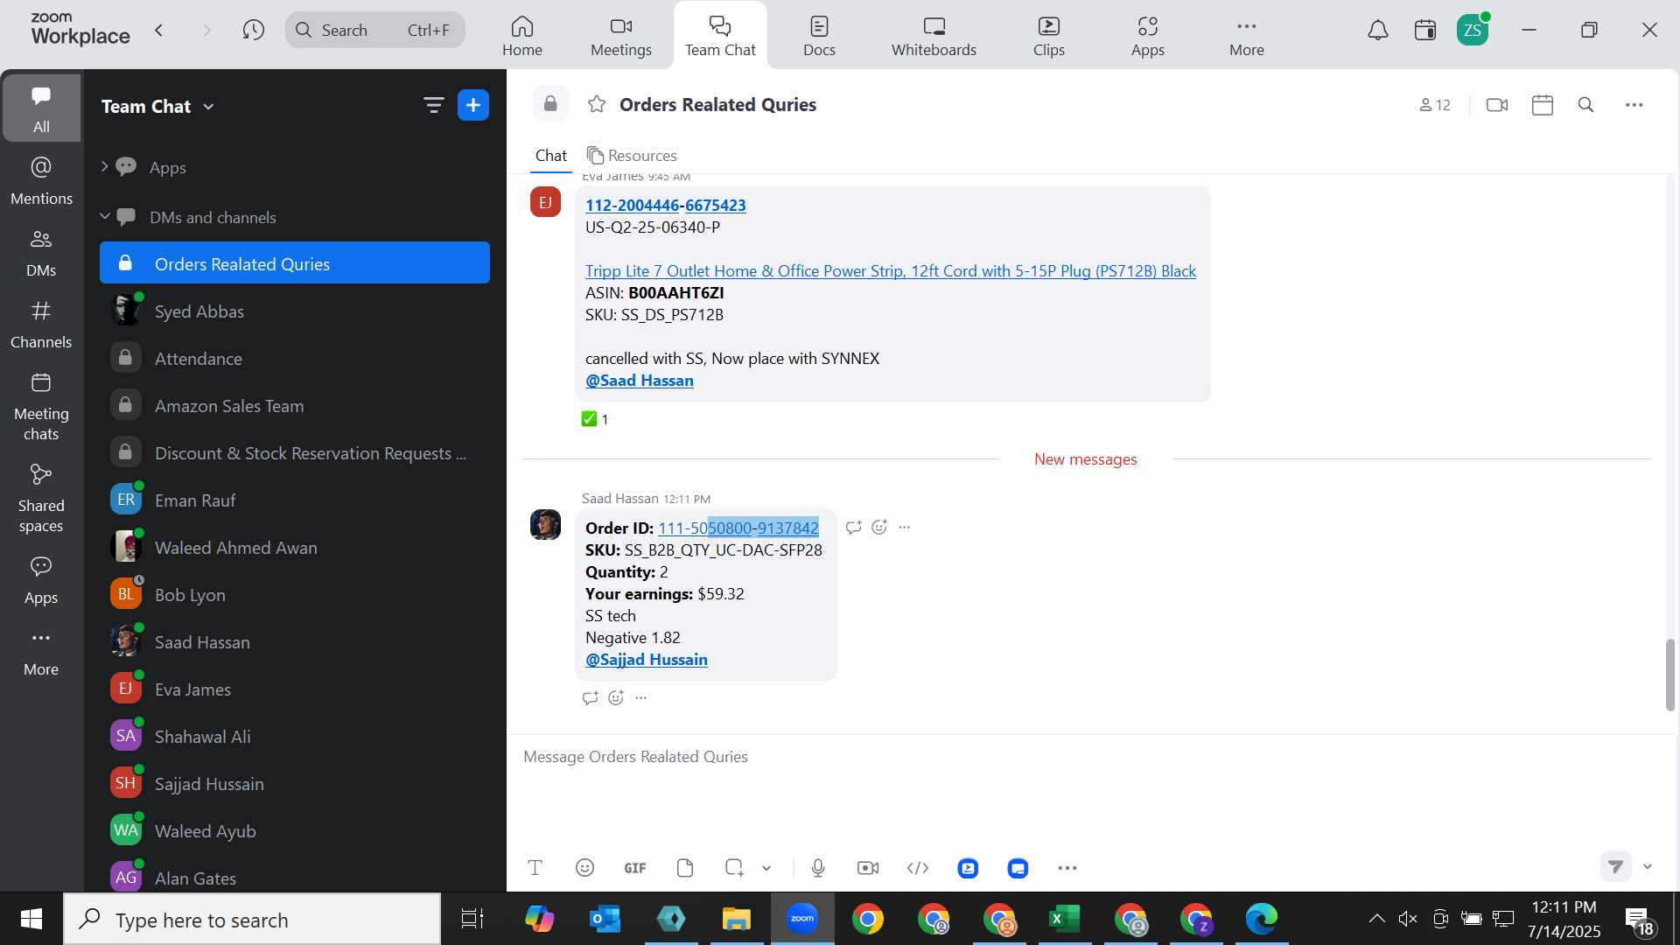Click the search box in top bar
Screen dimensions: 1680x945
pyautogui.click(x=374, y=31)
